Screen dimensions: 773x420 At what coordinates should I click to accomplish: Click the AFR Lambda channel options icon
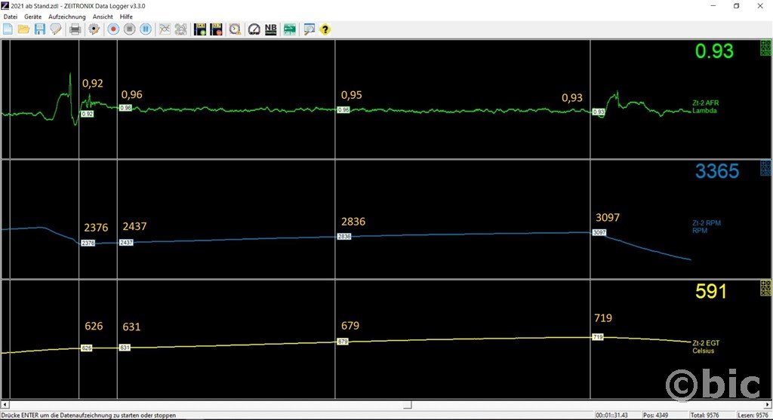(x=765, y=49)
